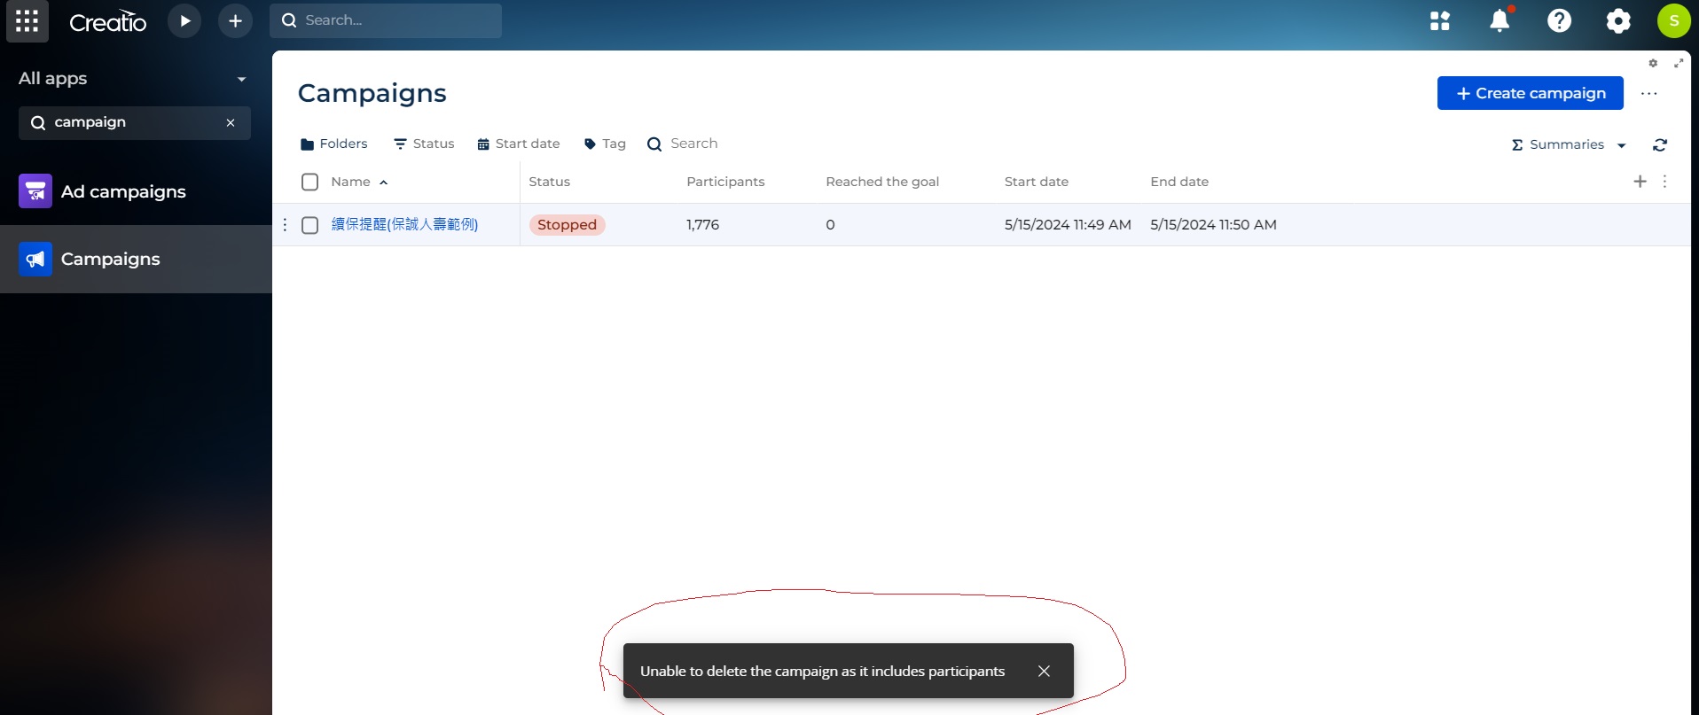The width and height of the screenshot is (1699, 715).
Task: Select all campaigns checkbox in header
Action: click(309, 182)
